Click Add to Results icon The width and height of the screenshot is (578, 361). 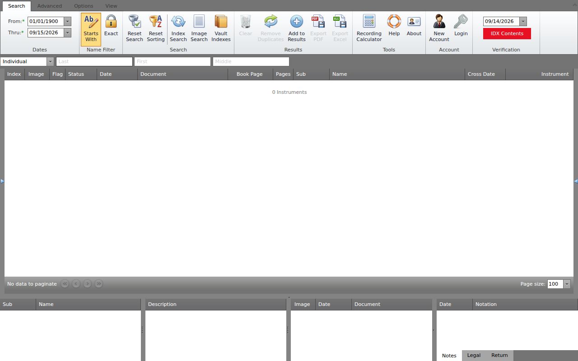pos(297,22)
